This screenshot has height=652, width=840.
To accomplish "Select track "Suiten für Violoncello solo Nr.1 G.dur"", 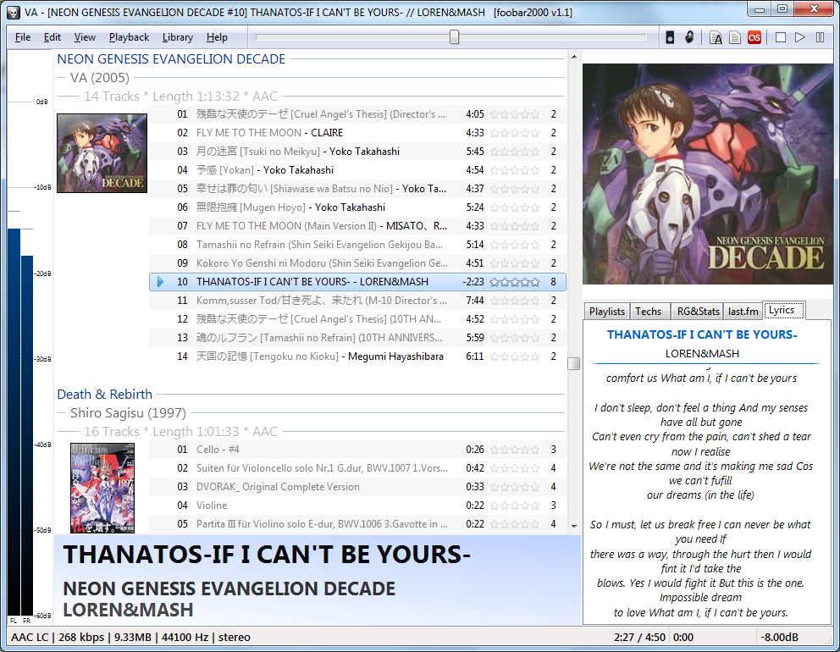I will click(x=357, y=468).
